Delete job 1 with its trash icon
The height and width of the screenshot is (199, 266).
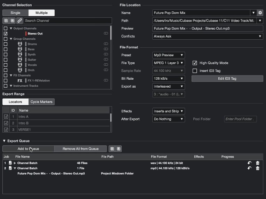(258, 163)
